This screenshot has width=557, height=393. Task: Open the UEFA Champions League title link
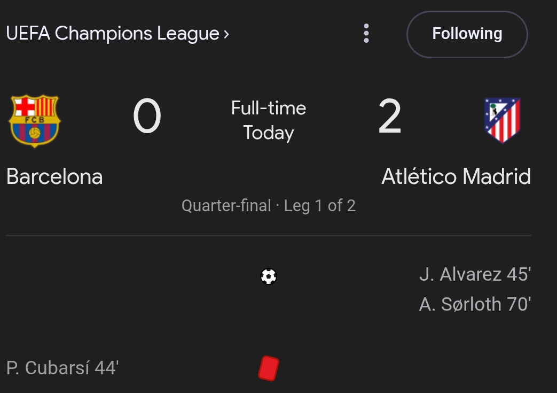(112, 34)
